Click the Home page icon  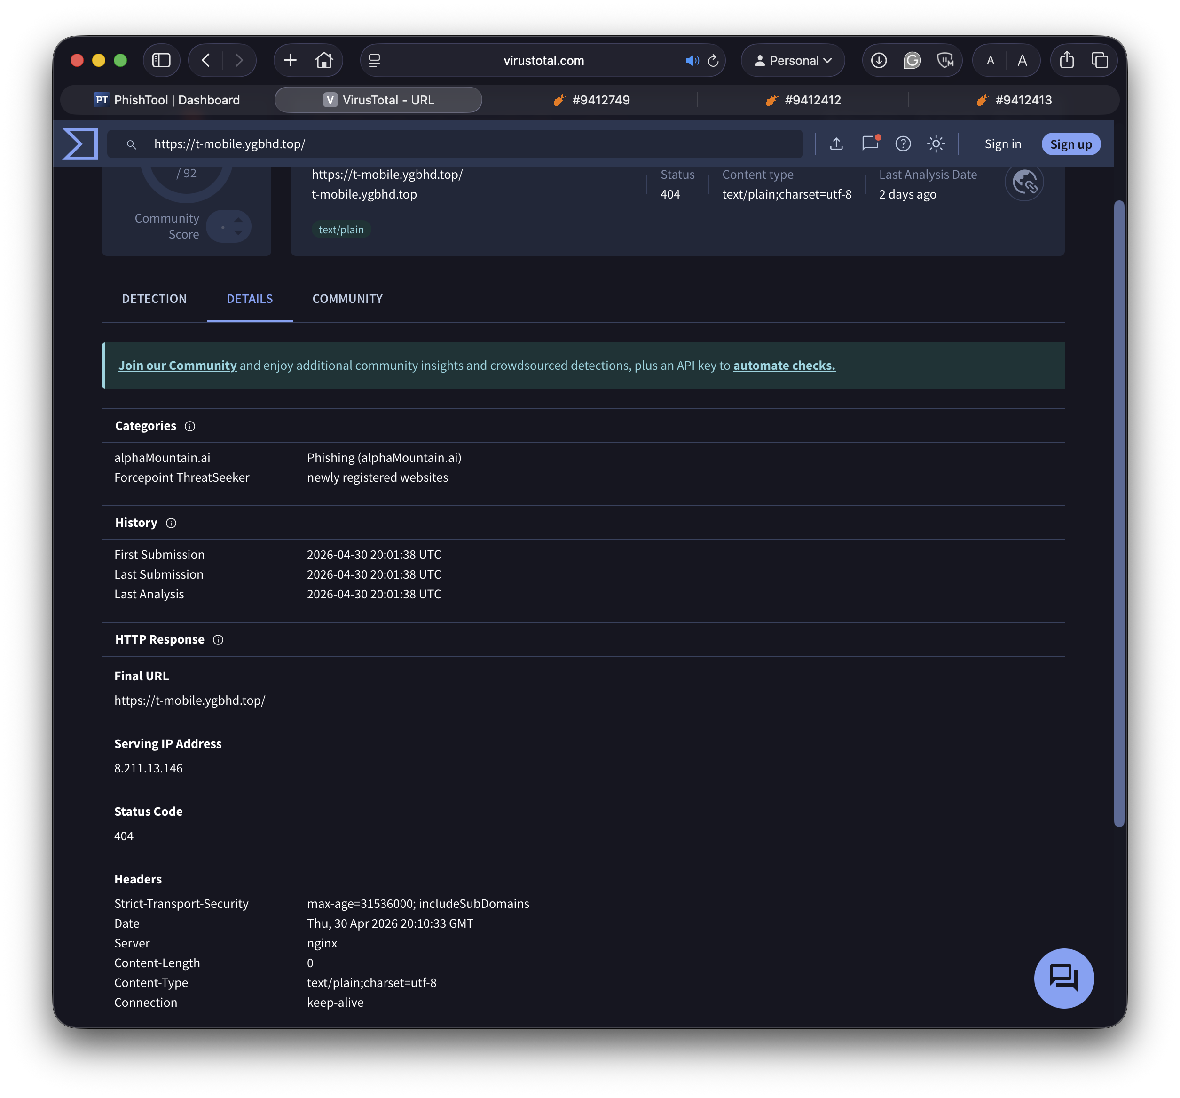pos(323,60)
